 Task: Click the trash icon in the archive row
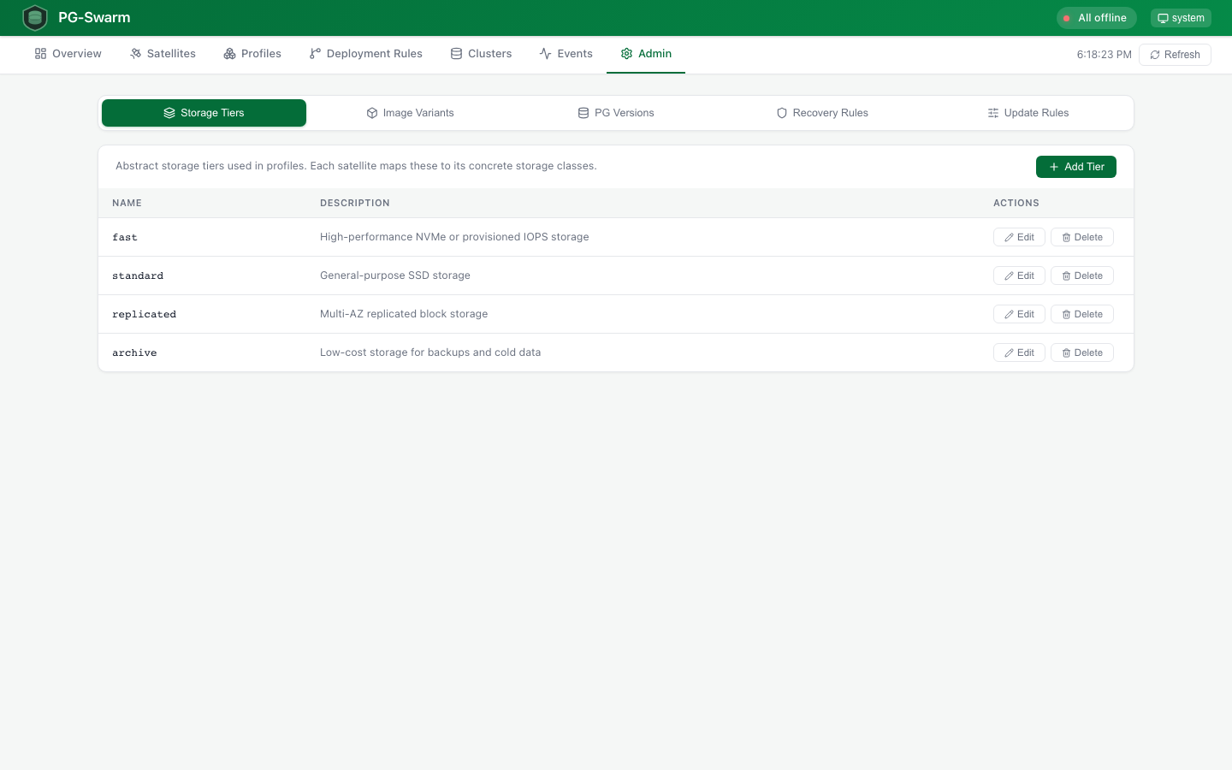[1066, 353]
